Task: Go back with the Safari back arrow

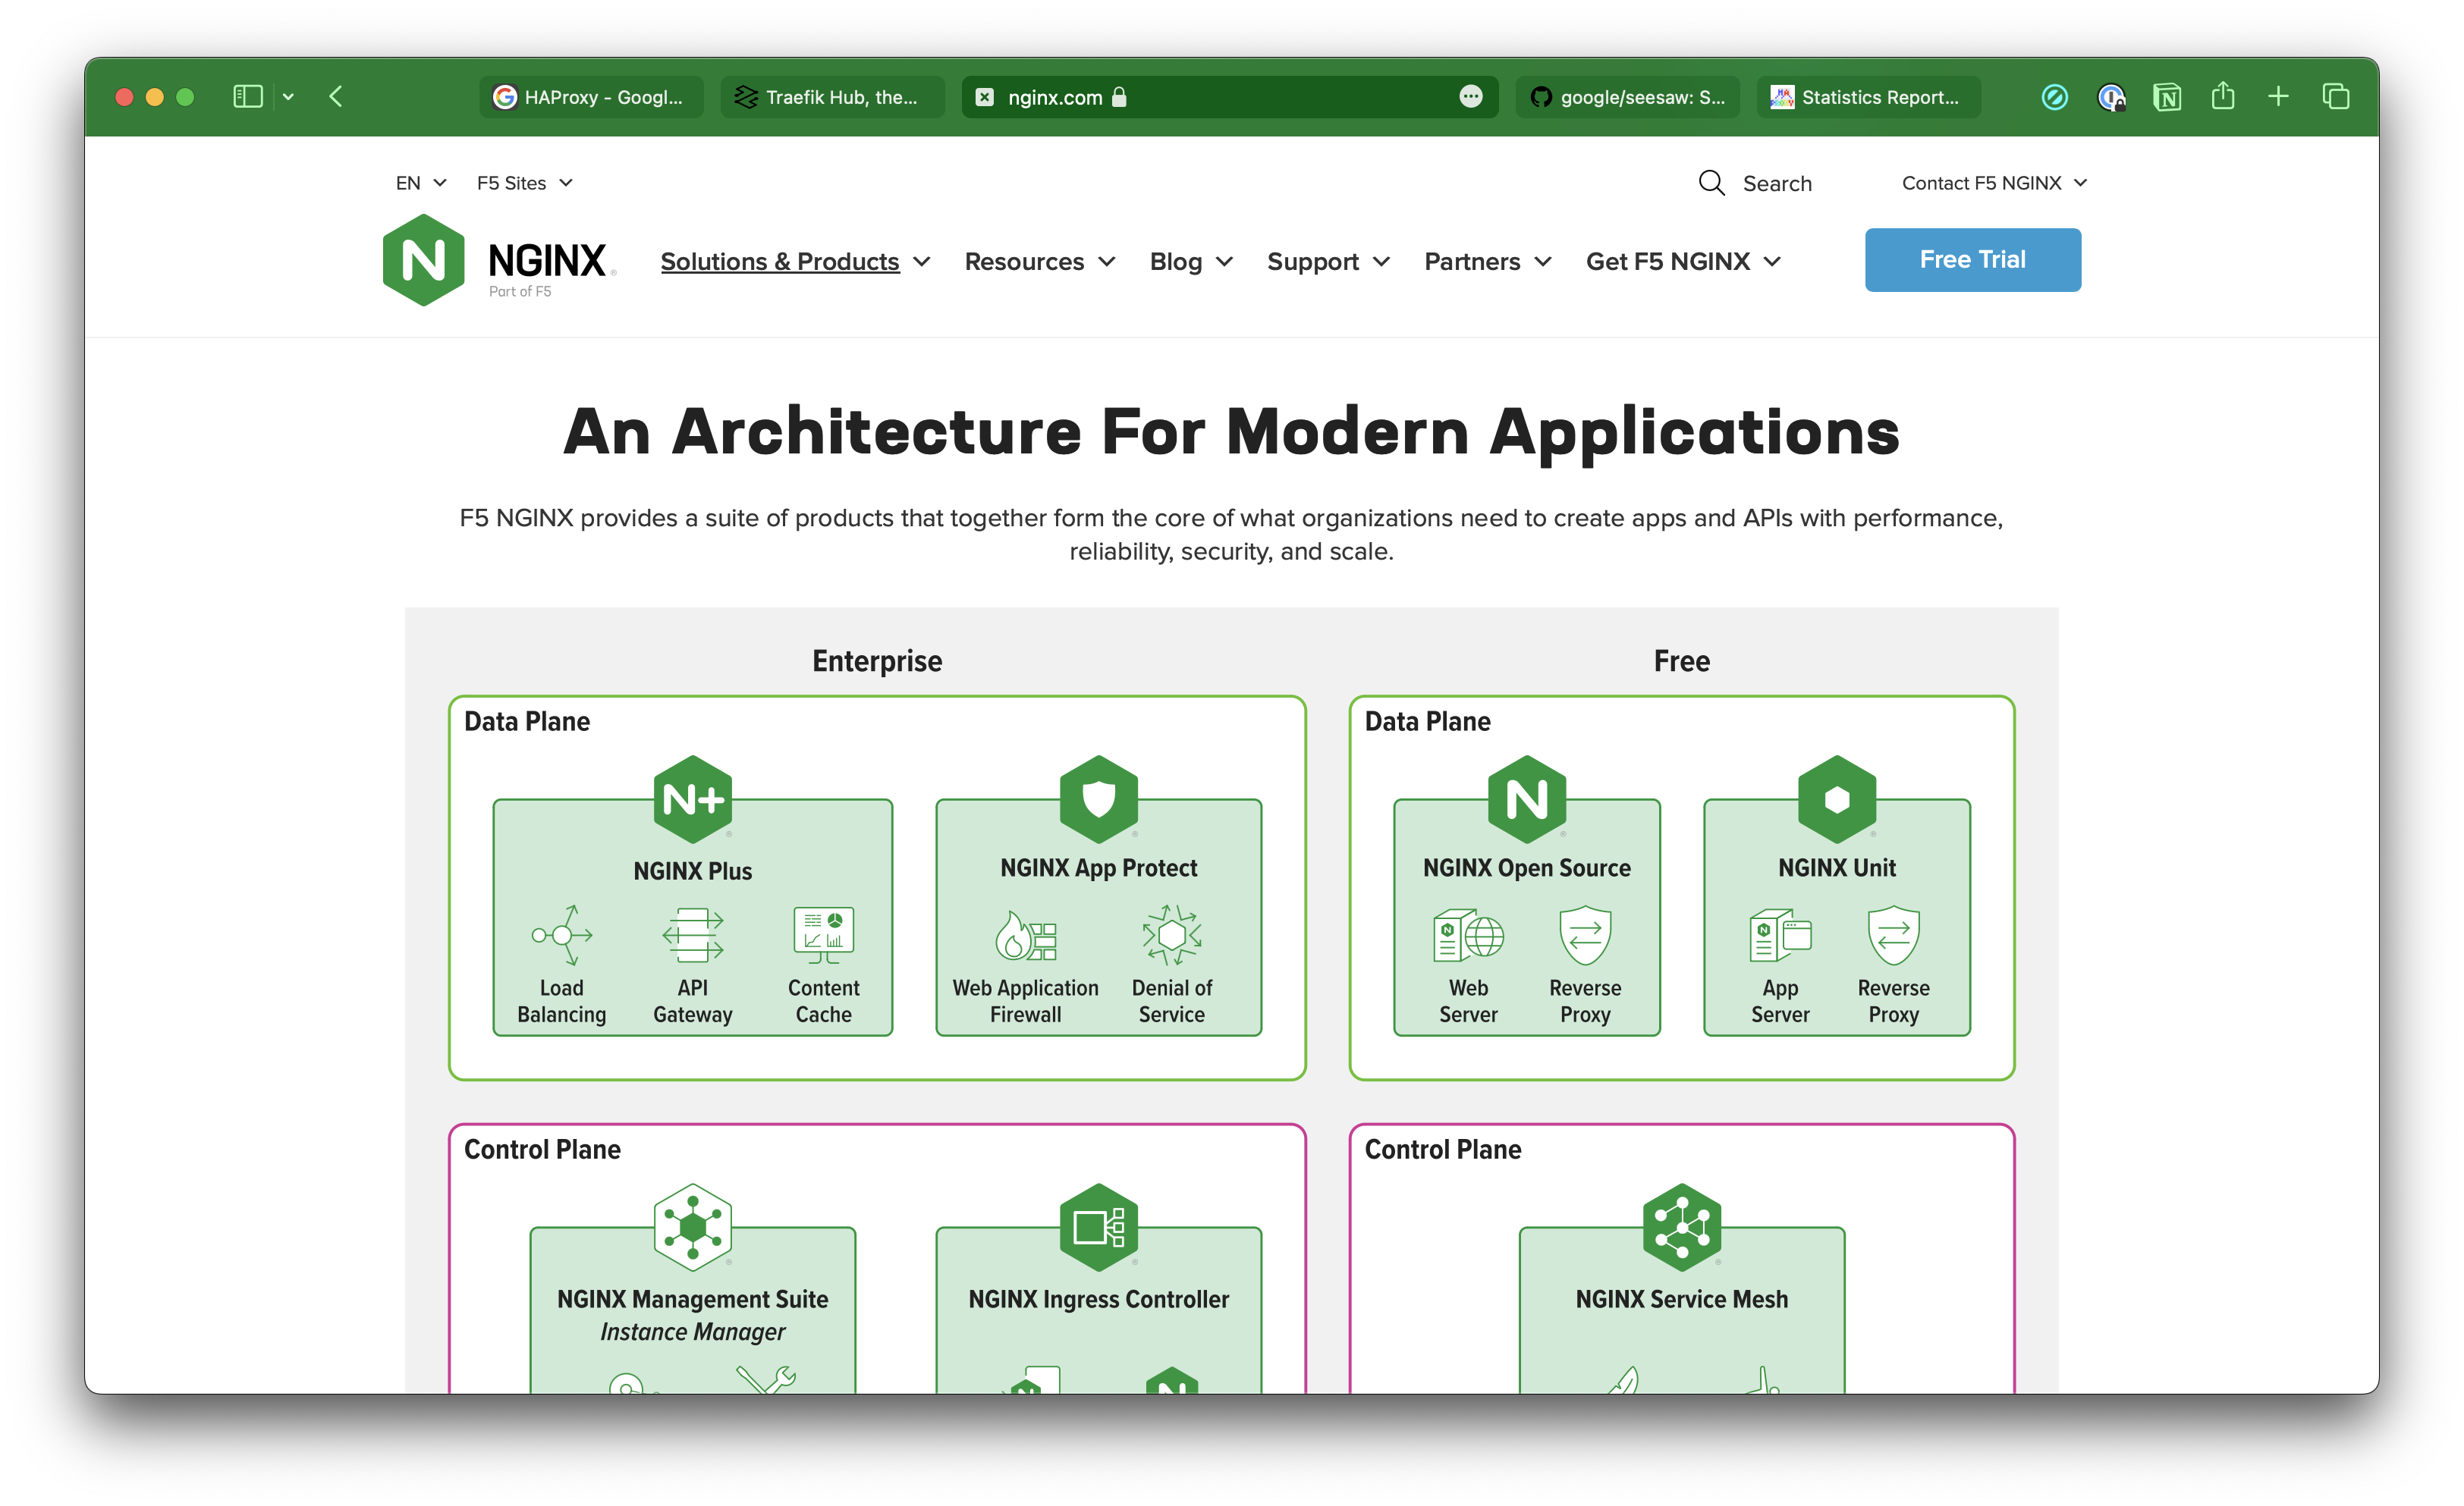Action: (x=336, y=97)
